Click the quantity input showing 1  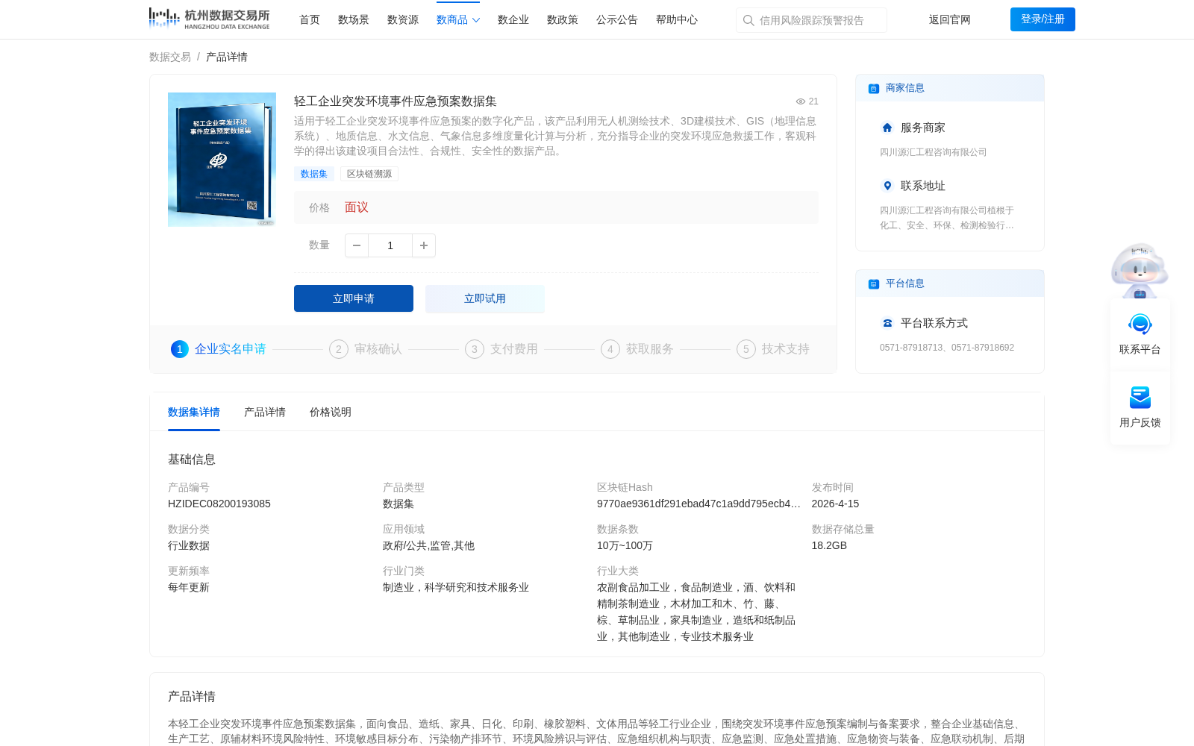390,245
